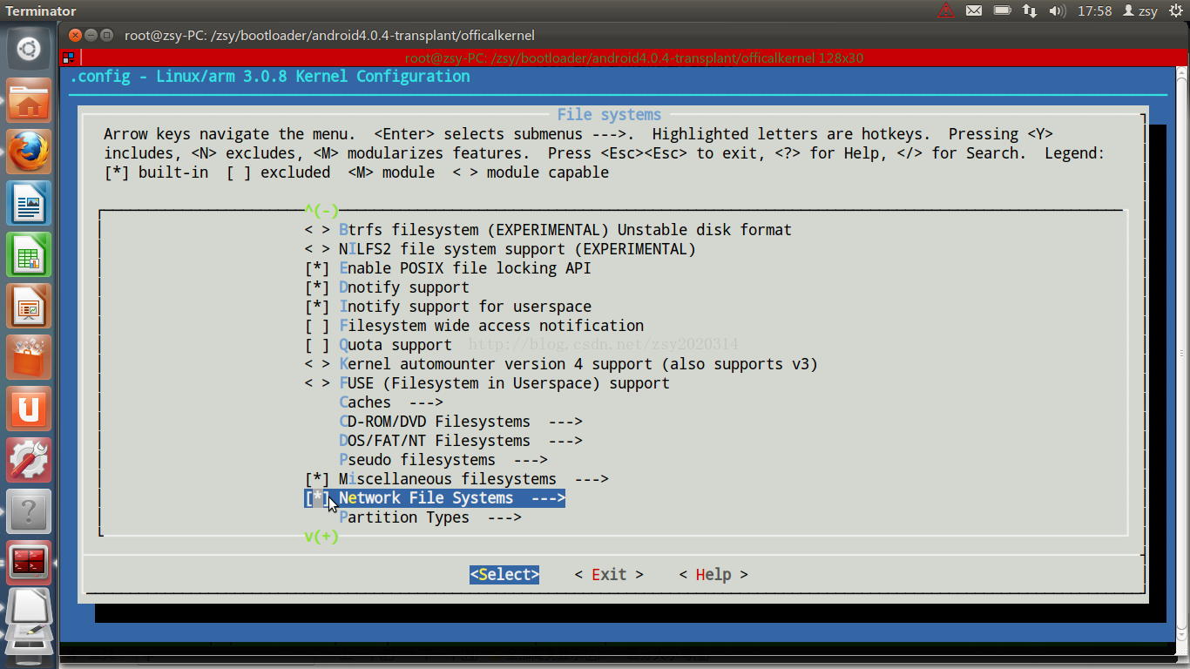1190x669 pixels.
Task: Launch Firefox from the launcher
Action: coord(29,152)
